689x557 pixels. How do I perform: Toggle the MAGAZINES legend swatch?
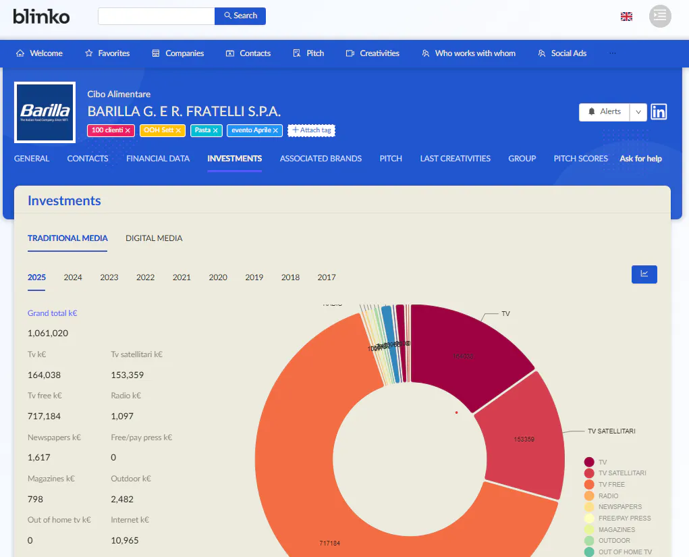[589, 530]
